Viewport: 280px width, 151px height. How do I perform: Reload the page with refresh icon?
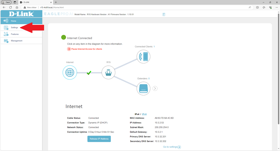pos(11,8)
